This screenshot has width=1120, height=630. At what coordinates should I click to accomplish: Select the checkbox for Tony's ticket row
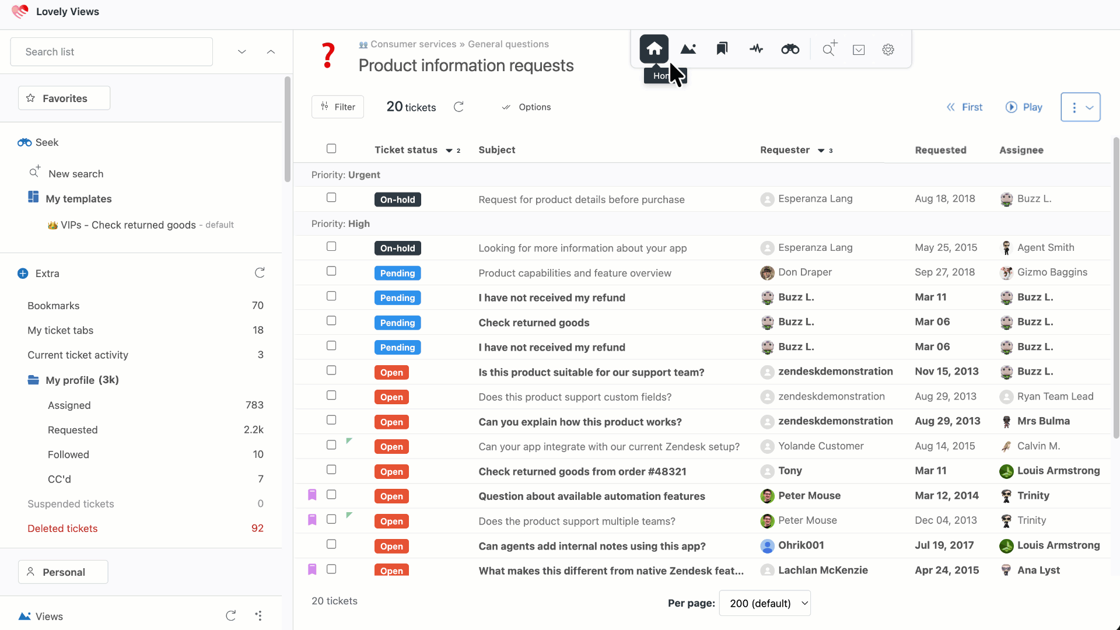(x=331, y=470)
